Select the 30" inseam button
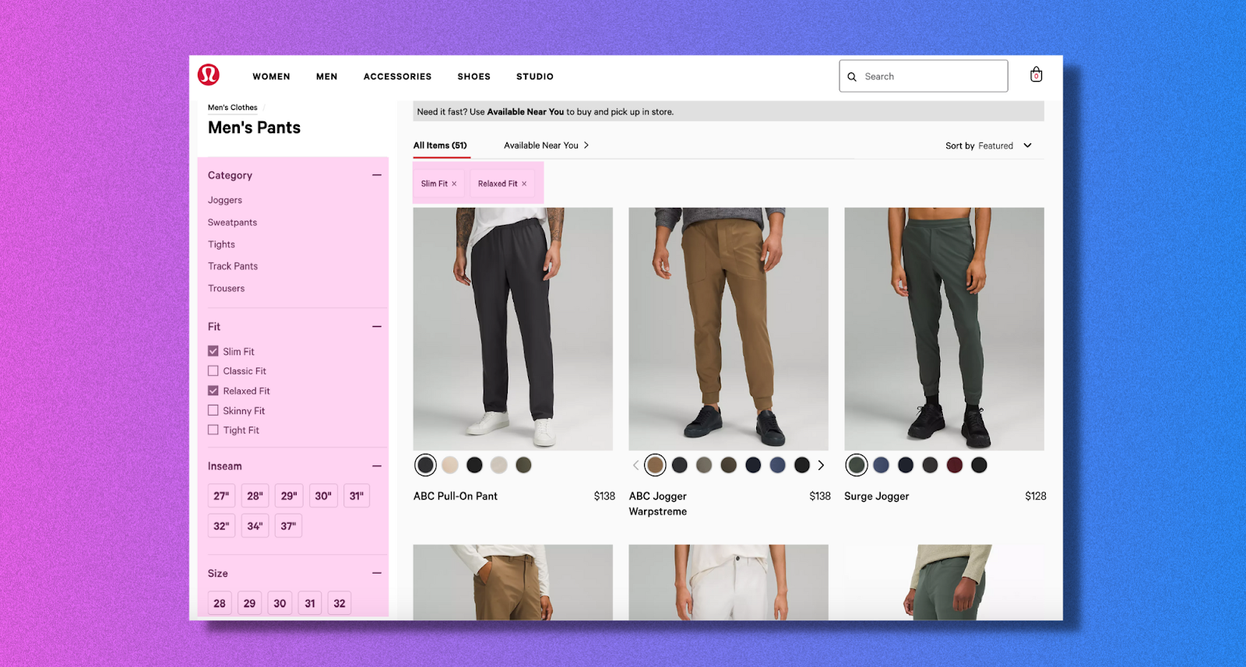The height and width of the screenshot is (667, 1246). pos(323,496)
